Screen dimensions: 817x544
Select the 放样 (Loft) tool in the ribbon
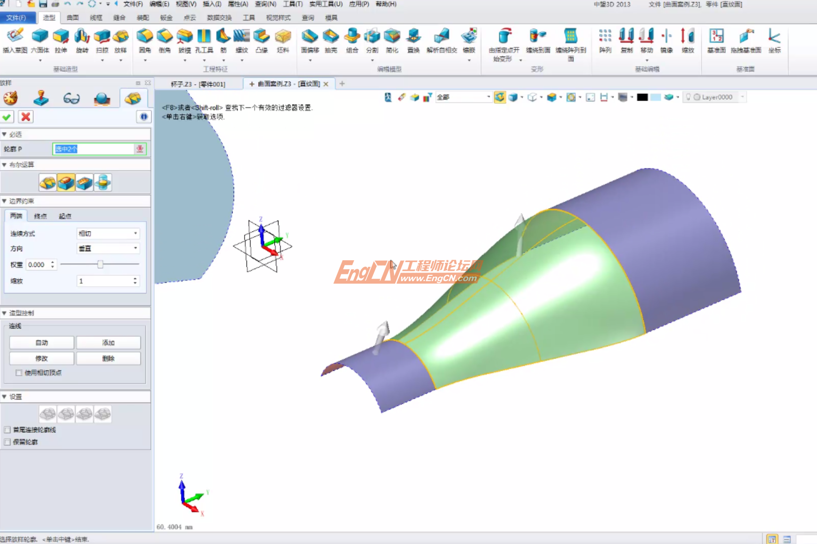[120, 40]
